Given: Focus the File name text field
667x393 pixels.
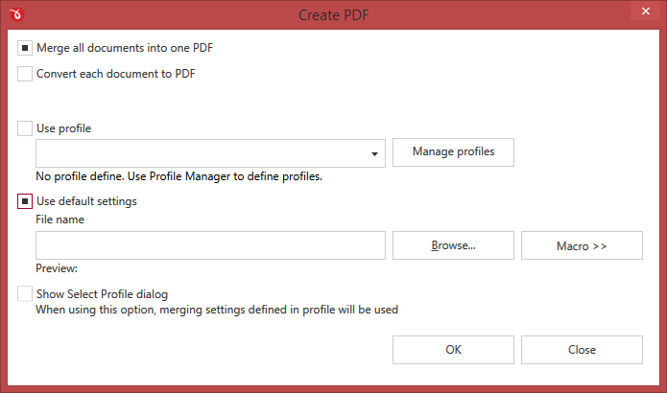Looking at the screenshot, I should pos(210,245).
